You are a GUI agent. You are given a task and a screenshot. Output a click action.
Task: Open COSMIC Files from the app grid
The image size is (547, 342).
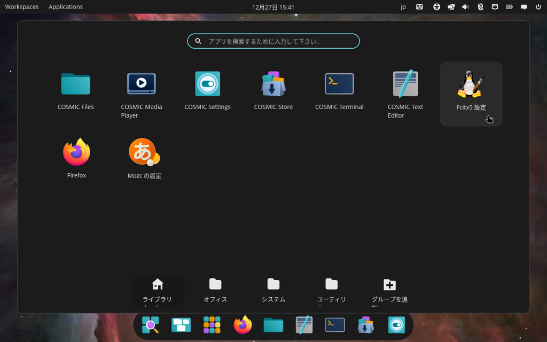tap(75, 91)
